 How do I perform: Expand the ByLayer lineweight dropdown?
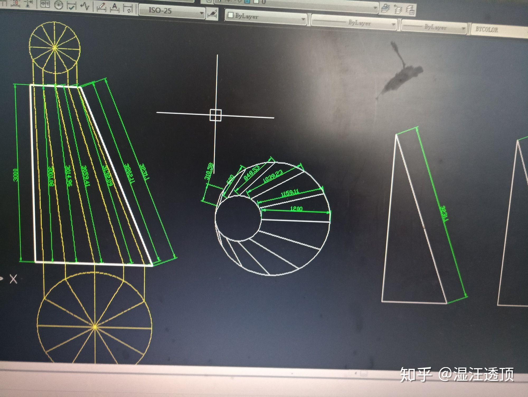463,29
